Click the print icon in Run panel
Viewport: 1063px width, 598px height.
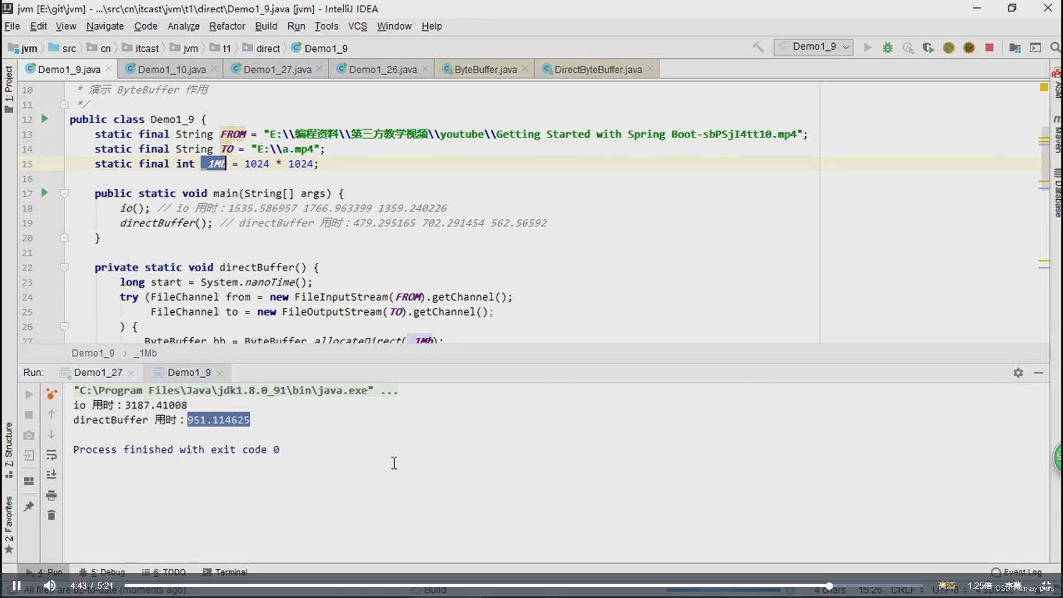click(x=51, y=495)
